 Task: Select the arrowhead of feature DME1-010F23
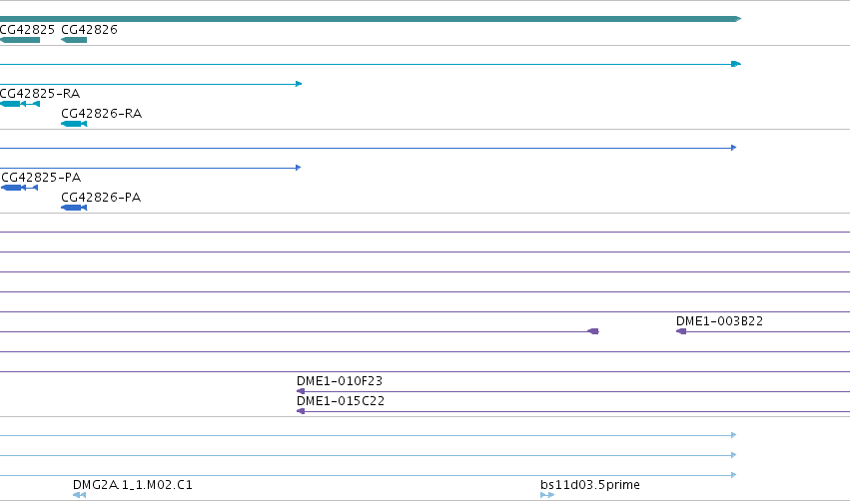point(301,391)
